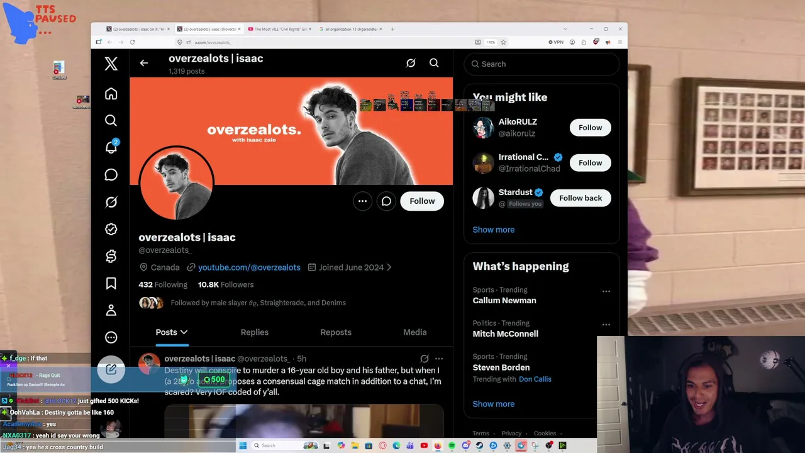Open Spotify from the taskbar

(452, 445)
